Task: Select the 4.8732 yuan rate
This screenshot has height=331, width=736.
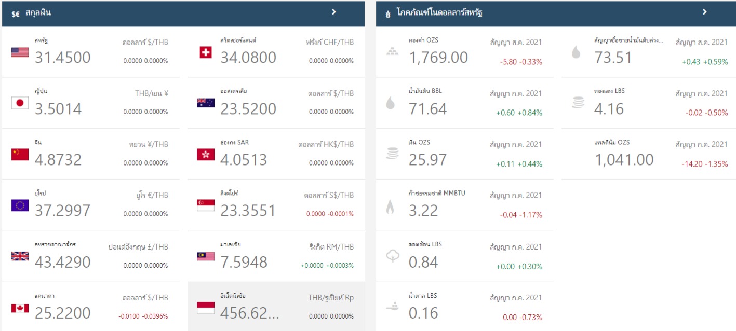Action: coord(58,159)
